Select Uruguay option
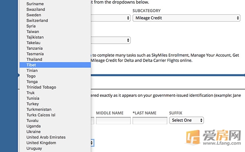The image size is (245, 152). (x=55, y=148)
